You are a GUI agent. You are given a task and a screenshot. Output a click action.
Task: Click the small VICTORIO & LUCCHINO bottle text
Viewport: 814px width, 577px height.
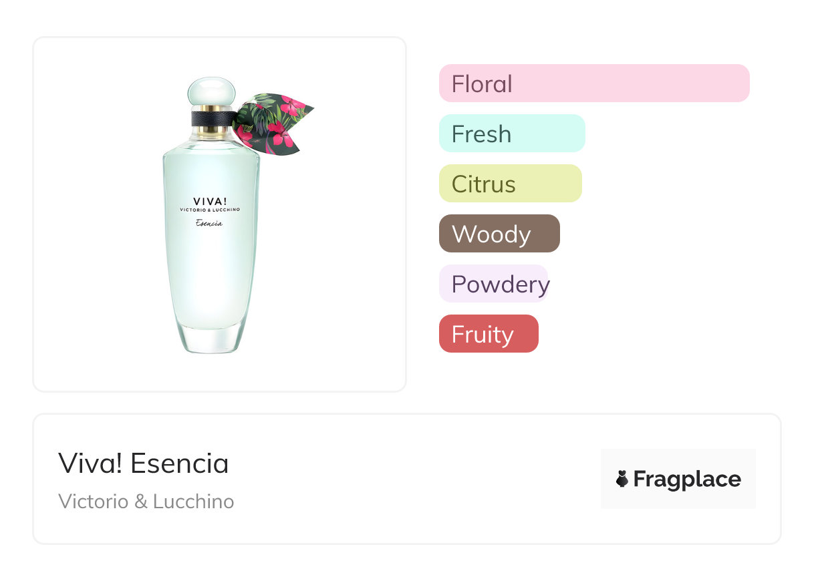pyautogui.click(x=209, y=210)
